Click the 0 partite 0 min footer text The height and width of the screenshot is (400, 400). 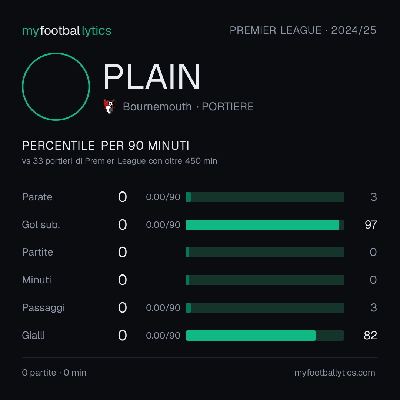pos(54,373)
